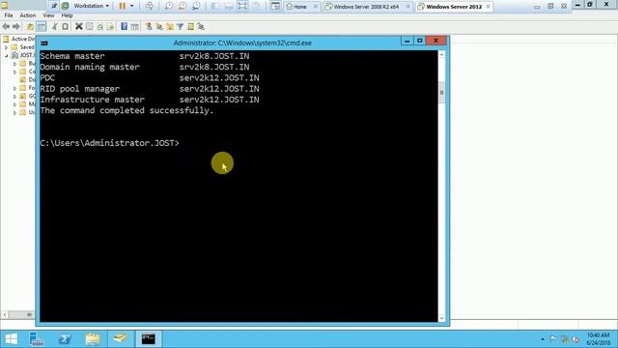Click the 'RID pool manager' text

(79, 89)
